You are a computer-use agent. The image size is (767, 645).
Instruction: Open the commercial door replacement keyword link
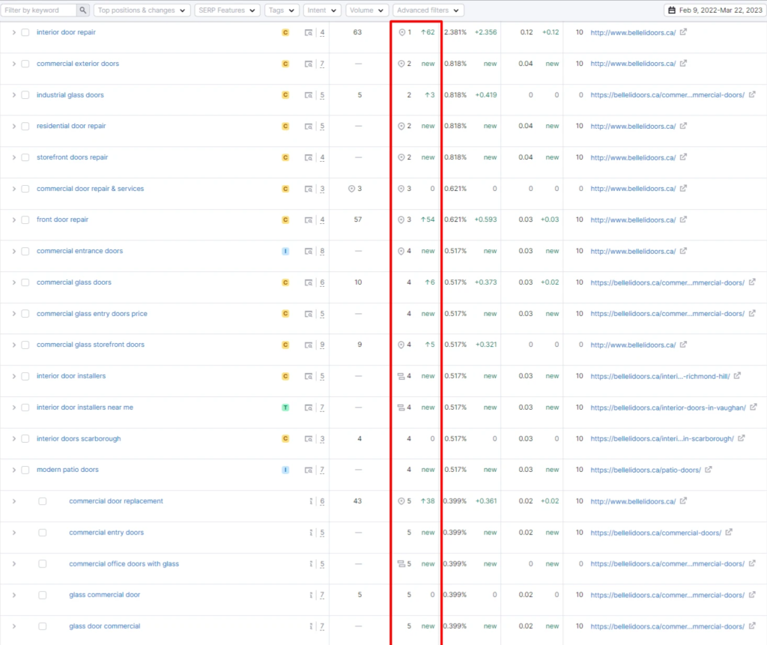pos(116,501)
